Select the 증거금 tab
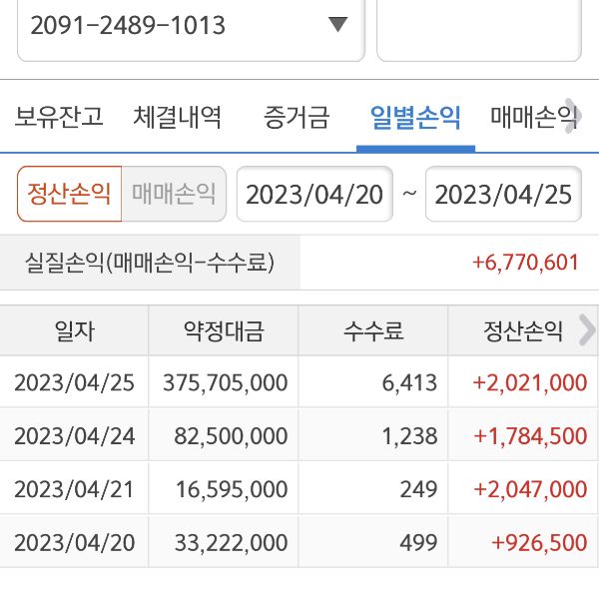 (x=296, y=118)
